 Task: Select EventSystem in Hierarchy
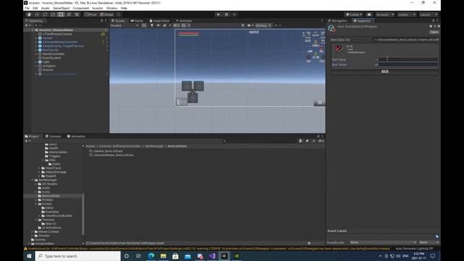tap(52, 58)
